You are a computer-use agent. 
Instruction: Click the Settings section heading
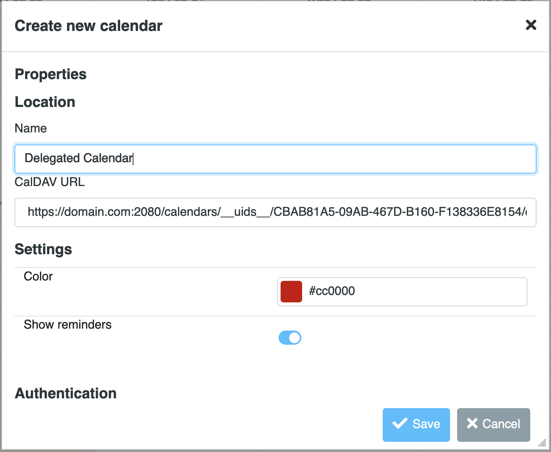point(43,249)
